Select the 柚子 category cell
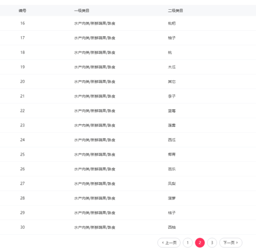The width and height of the screenshot is (256, 252). click(172, 38)
